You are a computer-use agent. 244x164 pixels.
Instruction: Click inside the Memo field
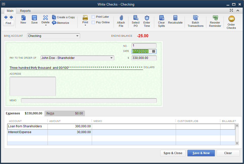(88, 100)
